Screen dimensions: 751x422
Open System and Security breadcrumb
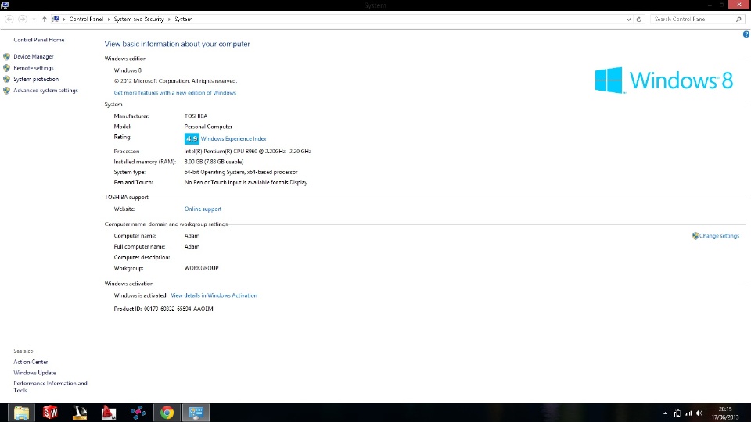coord(139,19)
